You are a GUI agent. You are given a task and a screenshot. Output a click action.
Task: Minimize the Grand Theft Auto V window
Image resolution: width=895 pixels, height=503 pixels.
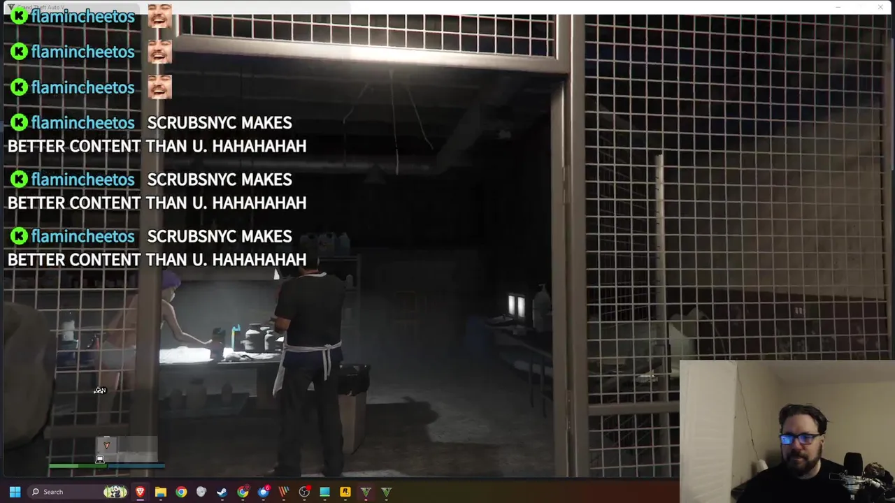point(838,7)
